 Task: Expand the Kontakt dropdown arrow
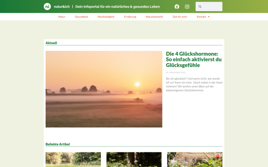[209, 17]
